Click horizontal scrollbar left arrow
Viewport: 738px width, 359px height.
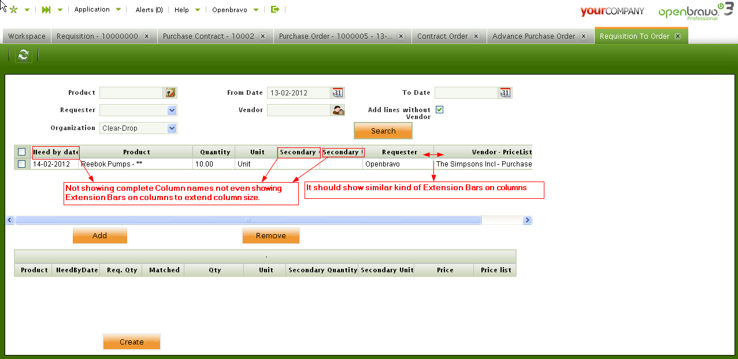(x=10, y=220)
